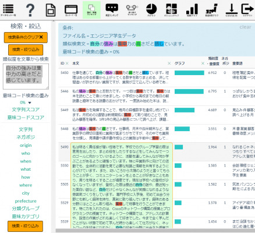
Task: Click the save document icon
Action: click(x=51, y=10)
